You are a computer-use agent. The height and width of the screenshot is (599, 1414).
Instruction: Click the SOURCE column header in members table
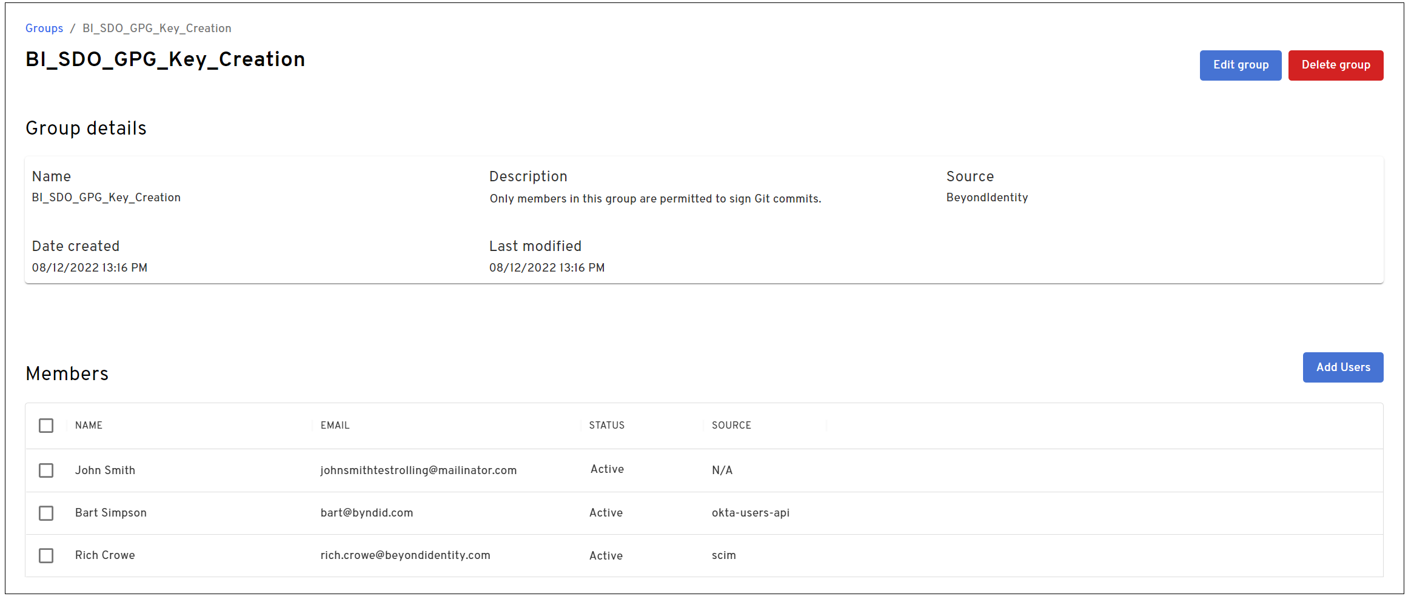[x=731, y=426]
